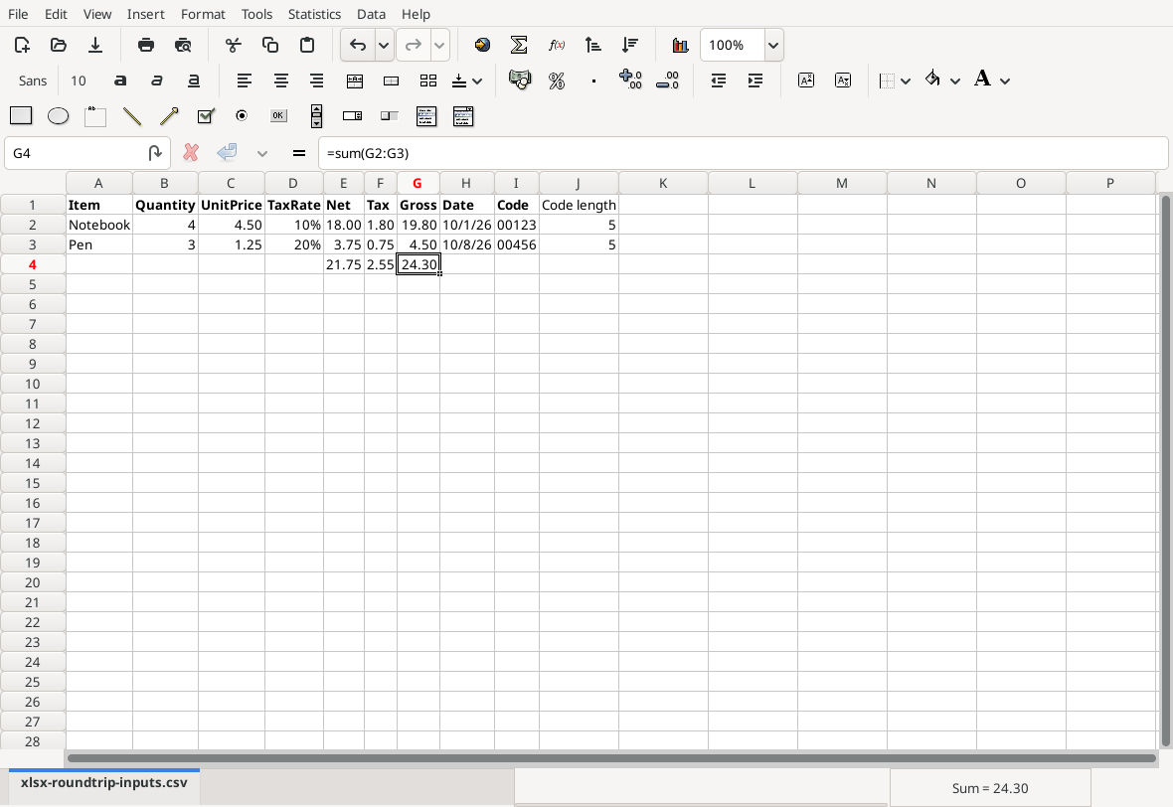The image size is (1173, 807).
Task: Decrease the cell indent
Action: click(718, 81)
